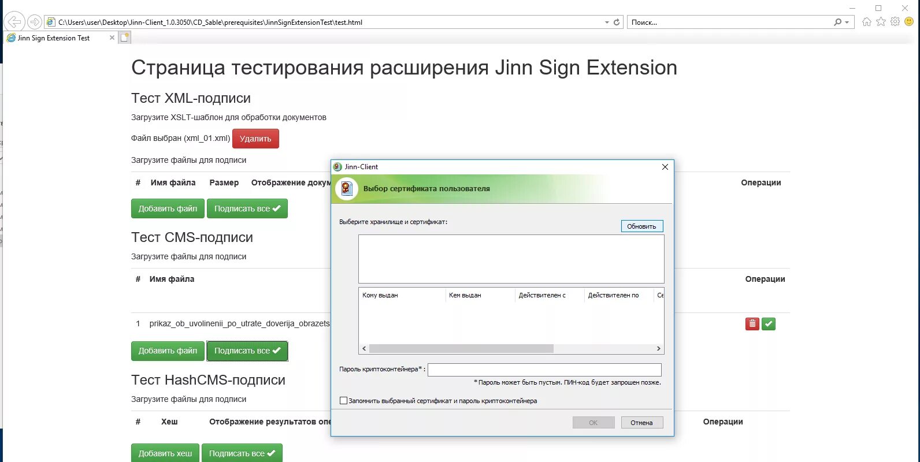Click the Кем выдан column header
920x462 pixels.
(480, 295)
